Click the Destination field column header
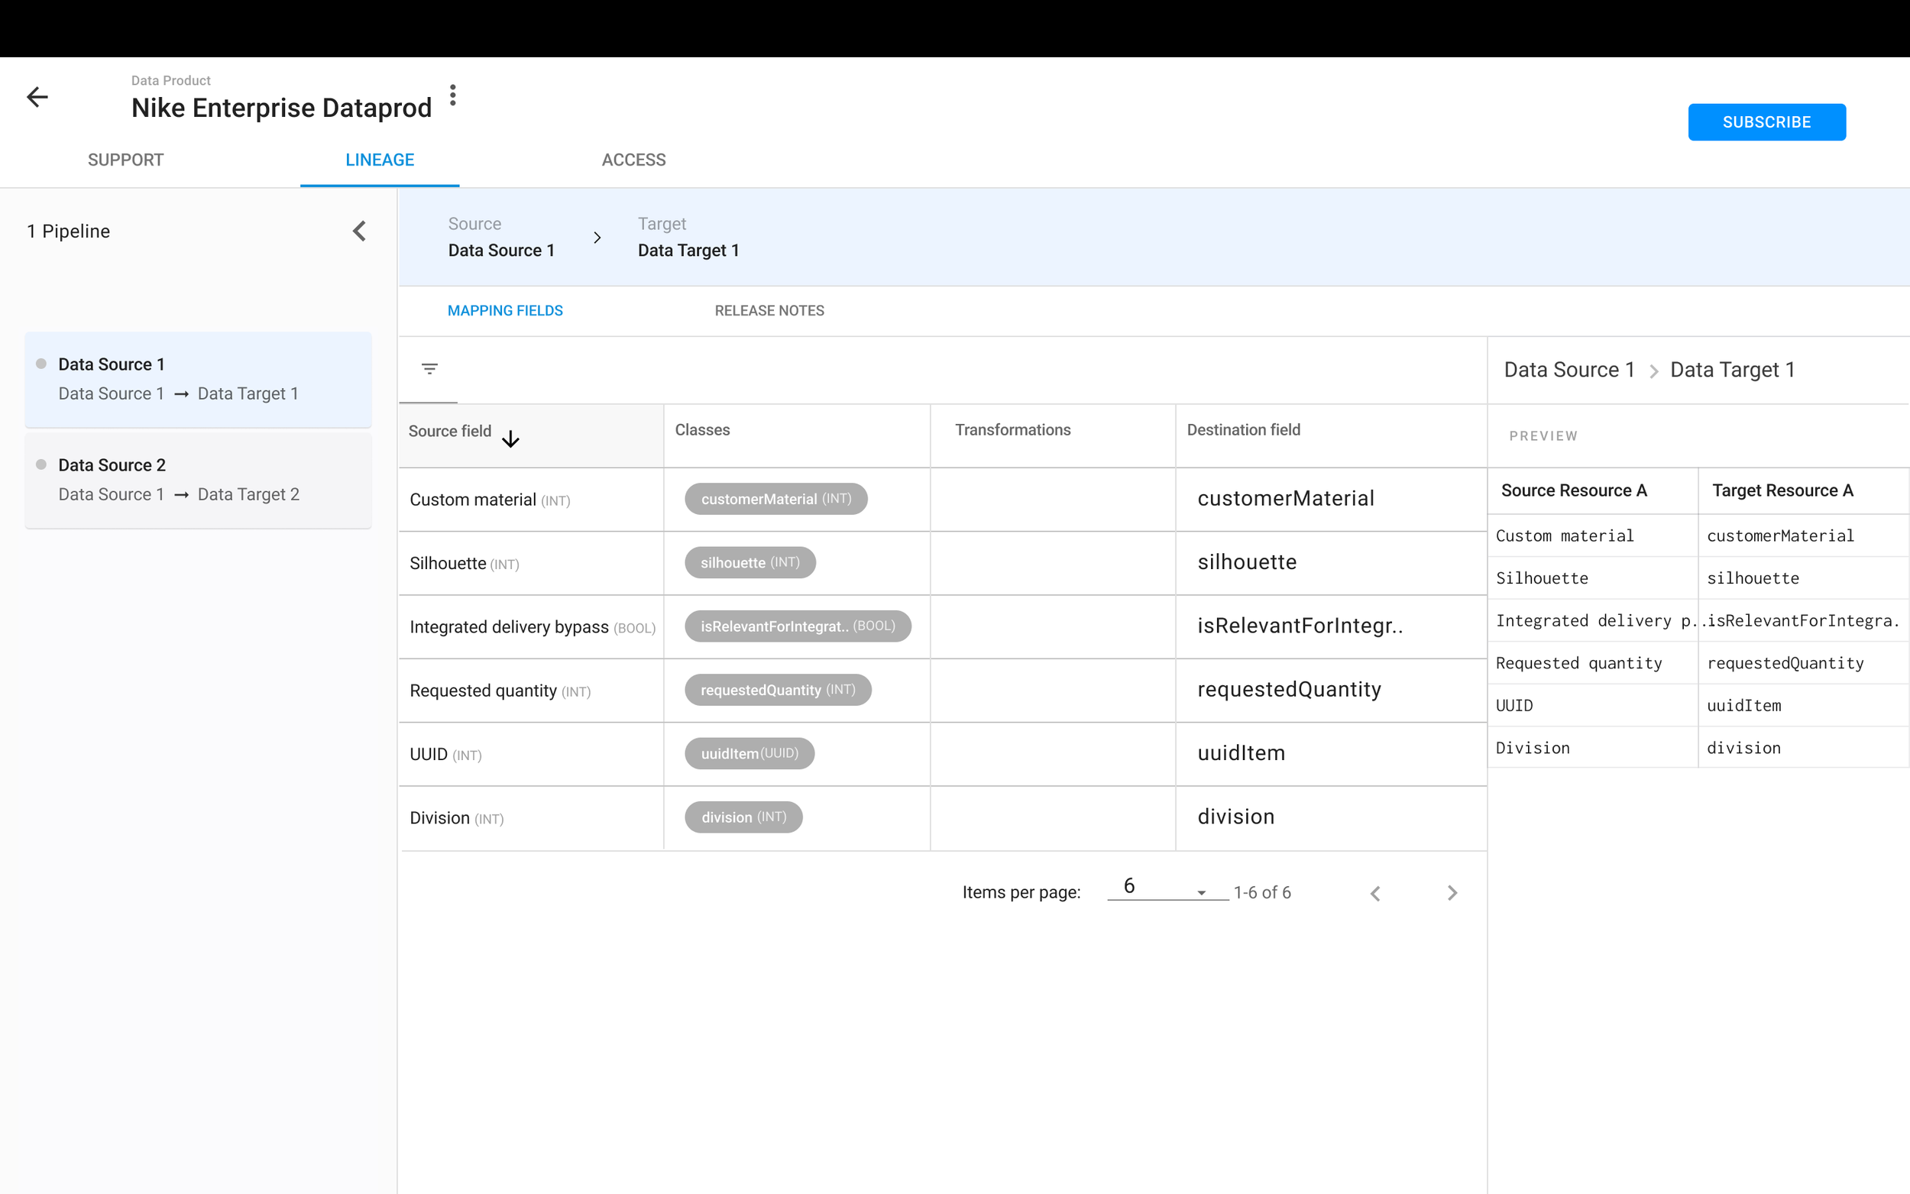Viewport: 1910px width, 1194px height. 1243,429
